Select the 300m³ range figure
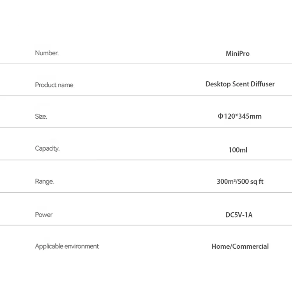The image size is (292, 292). 225,181
